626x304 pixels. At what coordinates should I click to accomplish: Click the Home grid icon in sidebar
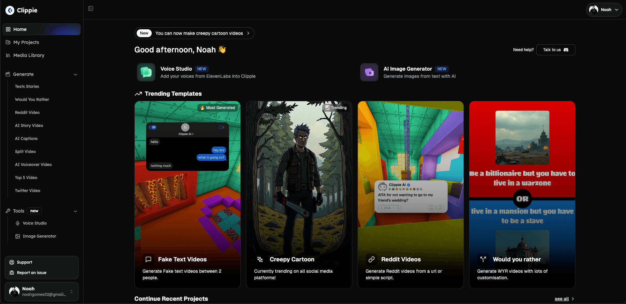[x=8, y=29]
